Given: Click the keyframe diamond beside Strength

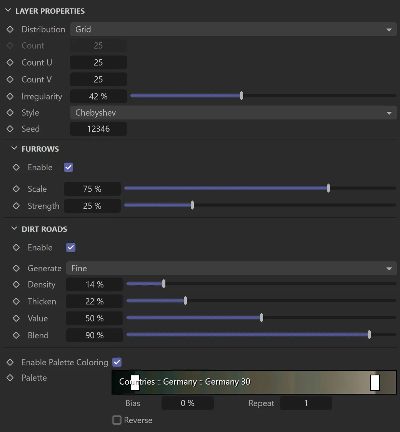Looking at the screenshot, I should tap(16, 206).
